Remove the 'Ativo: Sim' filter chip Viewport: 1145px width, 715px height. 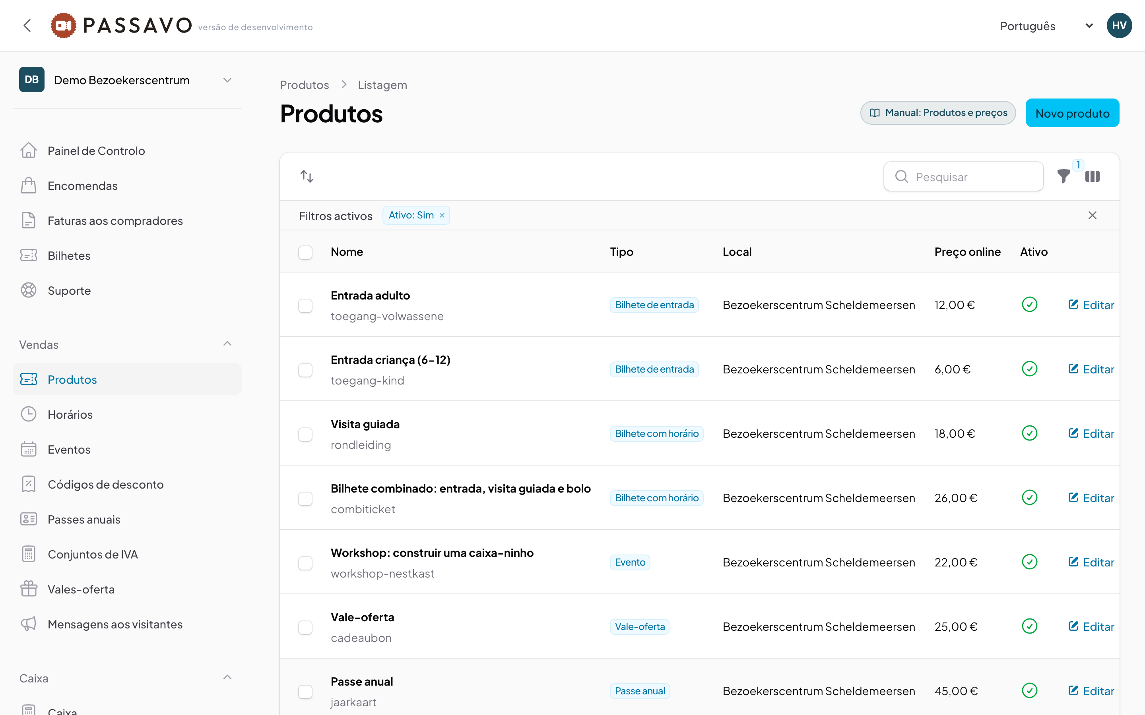click(442, 216)
